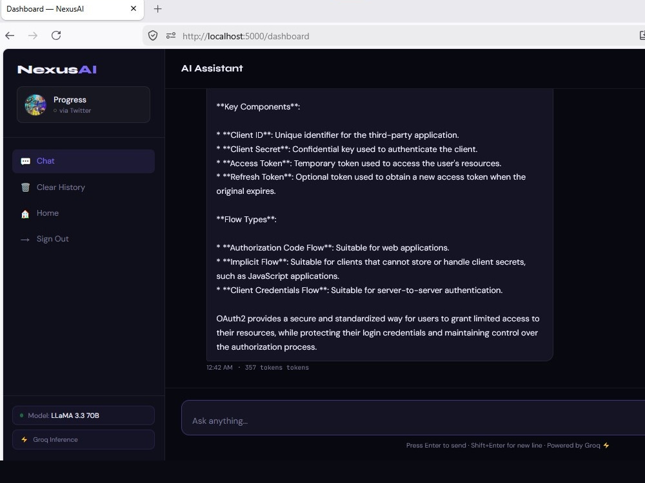Click the house Home icon
Viewport: 645px width, 483px height.
pos(25,214)
